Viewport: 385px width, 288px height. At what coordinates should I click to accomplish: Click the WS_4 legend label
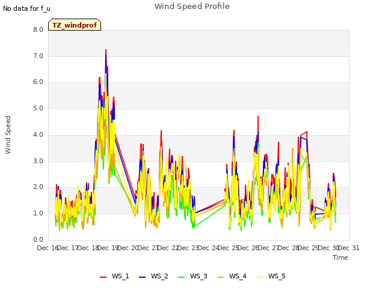click(238, 276)
